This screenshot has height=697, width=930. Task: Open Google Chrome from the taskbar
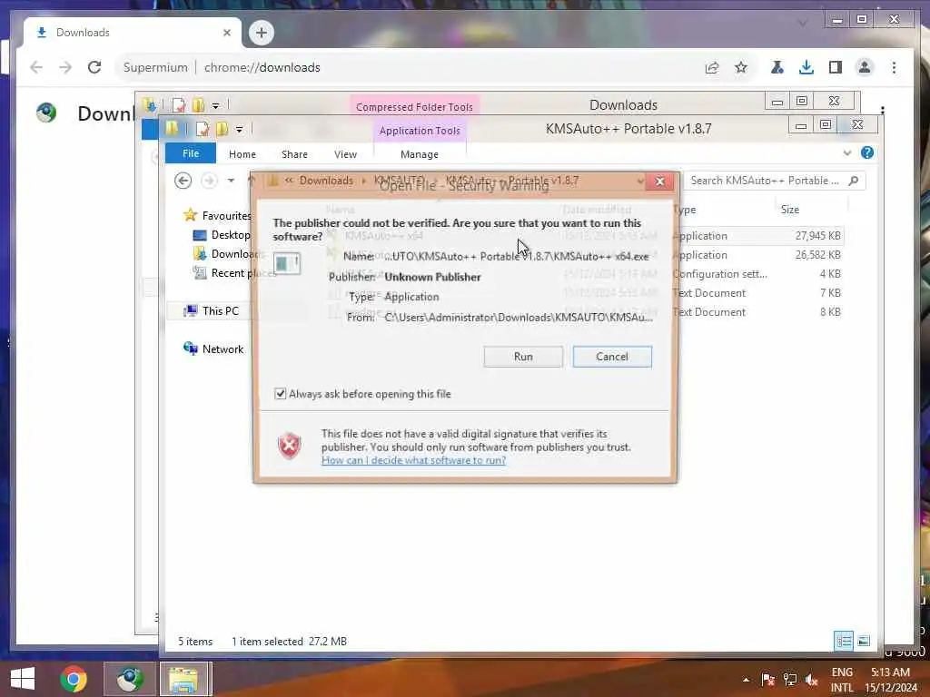74,679
